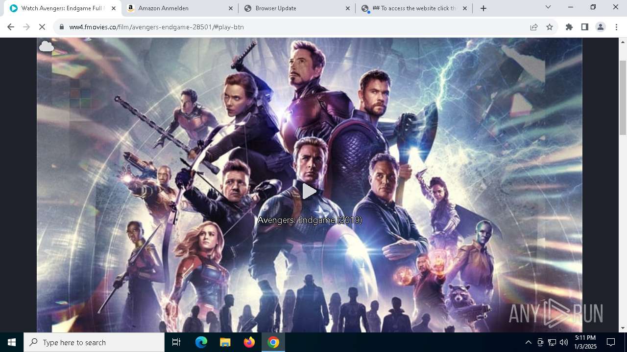Open the Chrome profile avatar

tap(601, 27)
